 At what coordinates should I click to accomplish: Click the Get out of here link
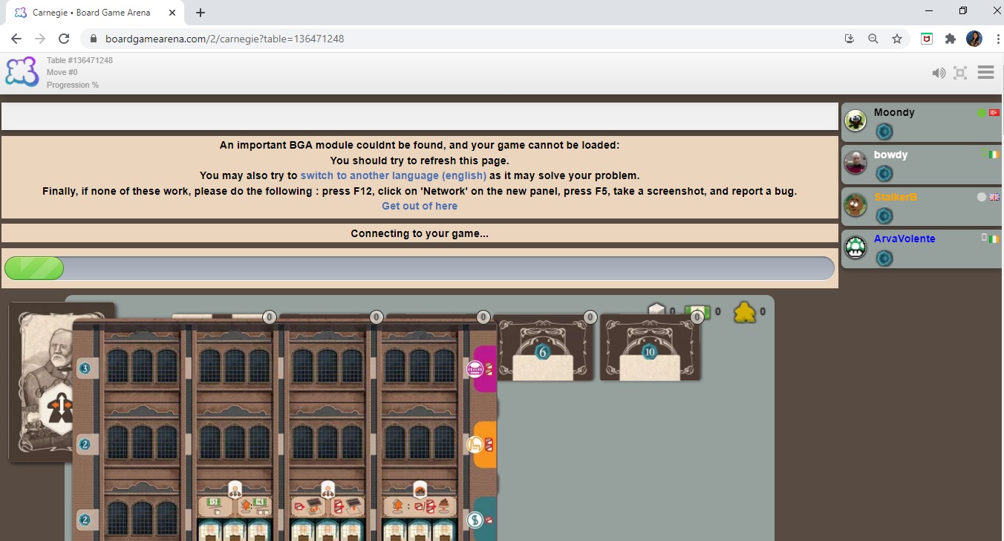click(420, 206)
